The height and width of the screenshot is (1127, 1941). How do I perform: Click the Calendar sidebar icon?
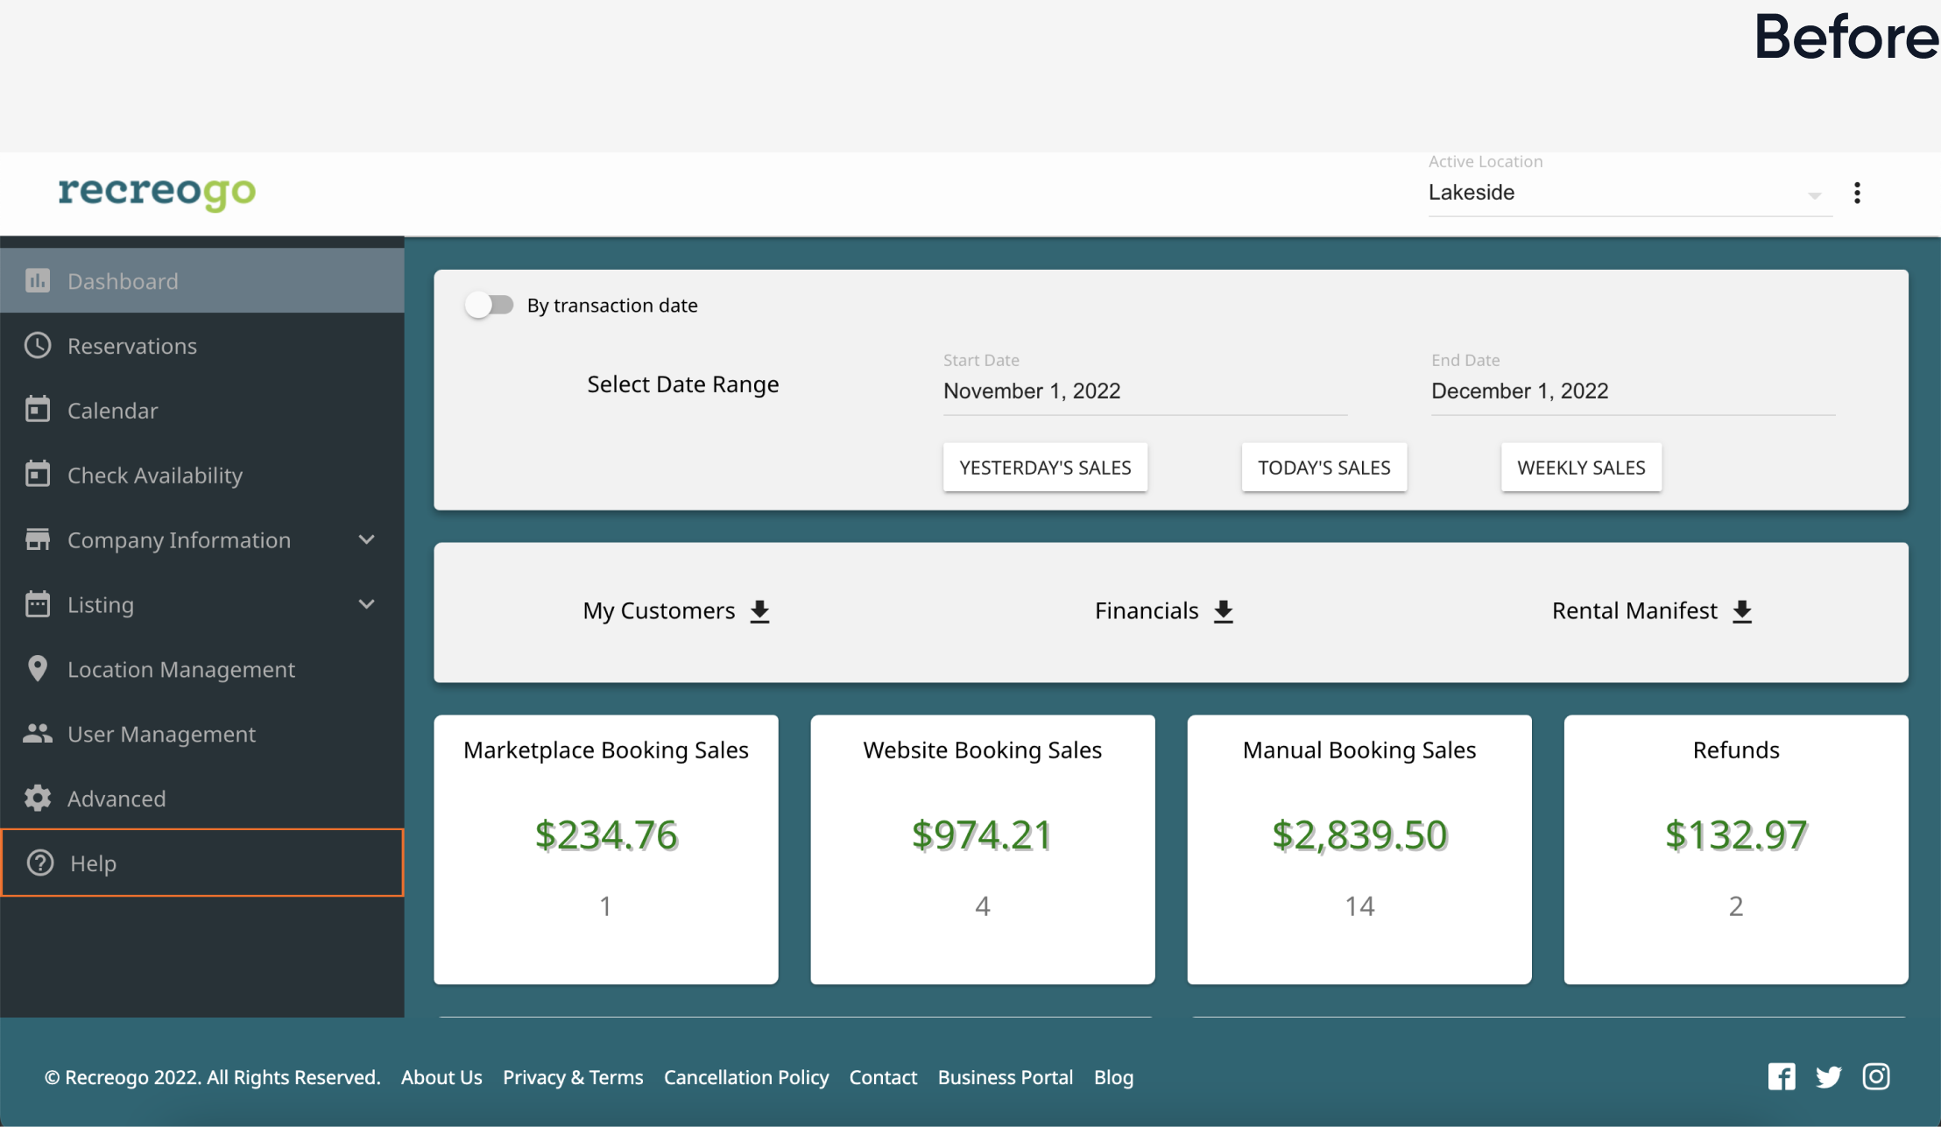pyautogui.click(x=38, y=410)
